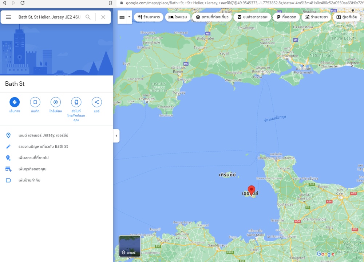Open the hamburger main menu

coord(8,17)
